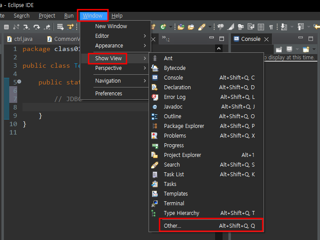This screenshot has height=240, width=320.
Task: Toggle Show Whitespace Characters pilcrow icon
Action: click(271, 27)
